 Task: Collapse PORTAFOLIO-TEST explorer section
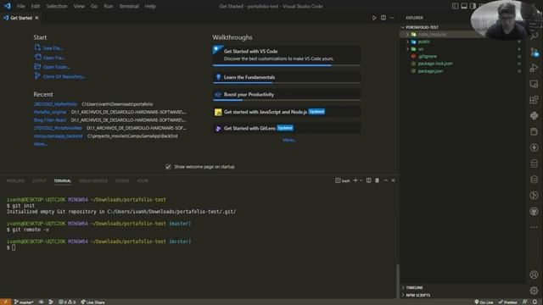point(422,27)
